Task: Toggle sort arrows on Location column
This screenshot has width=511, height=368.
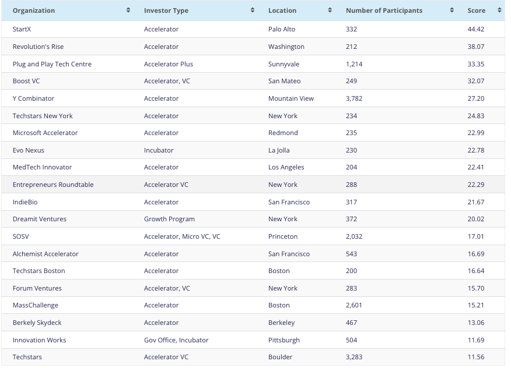Action: (330, 10)
